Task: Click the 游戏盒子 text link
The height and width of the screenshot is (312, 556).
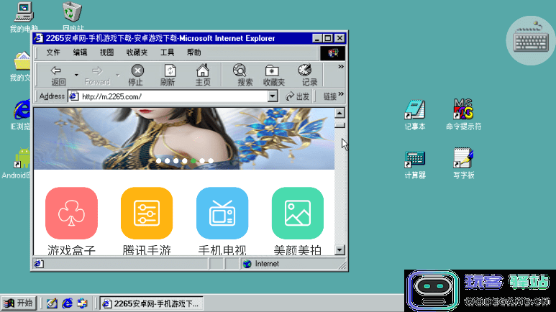Action: tap(72, 250)
